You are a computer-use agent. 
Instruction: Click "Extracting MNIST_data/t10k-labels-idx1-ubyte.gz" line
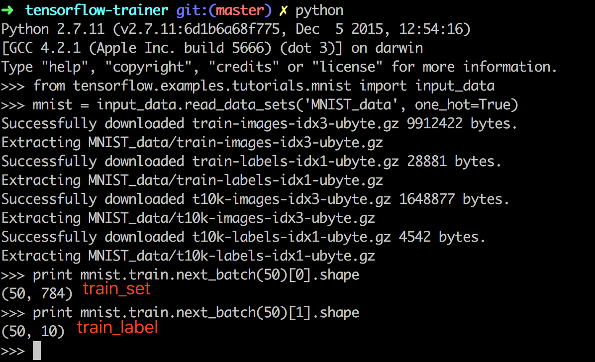[188, 256]
